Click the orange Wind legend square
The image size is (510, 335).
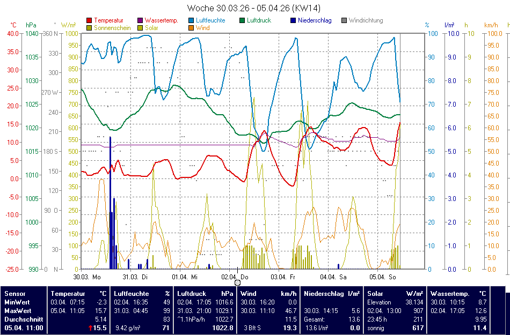[192, 28]
